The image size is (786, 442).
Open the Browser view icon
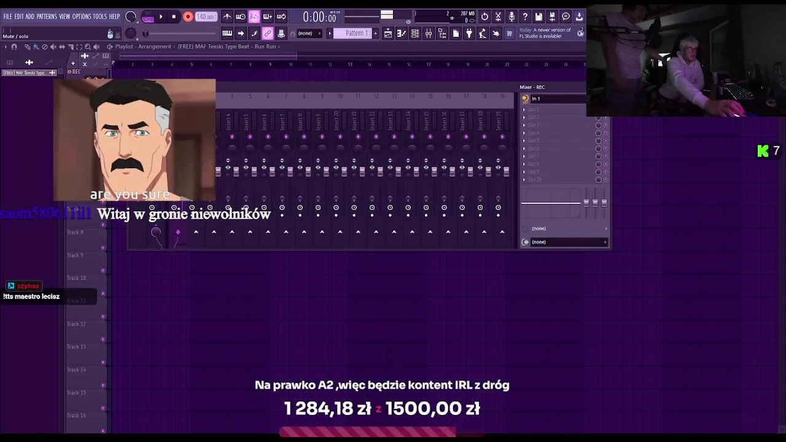coord(442,33)
